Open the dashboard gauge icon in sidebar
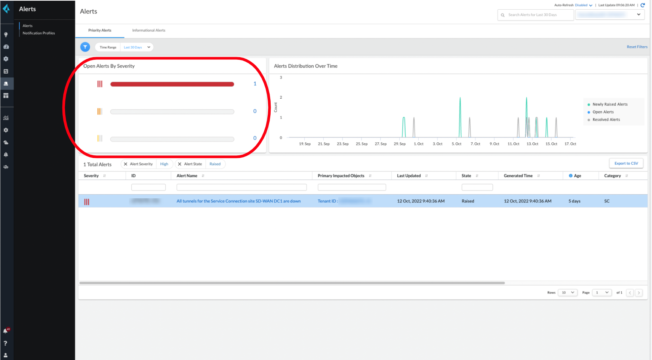The height and width of the screenshot is (360, 652). point(6,47)
